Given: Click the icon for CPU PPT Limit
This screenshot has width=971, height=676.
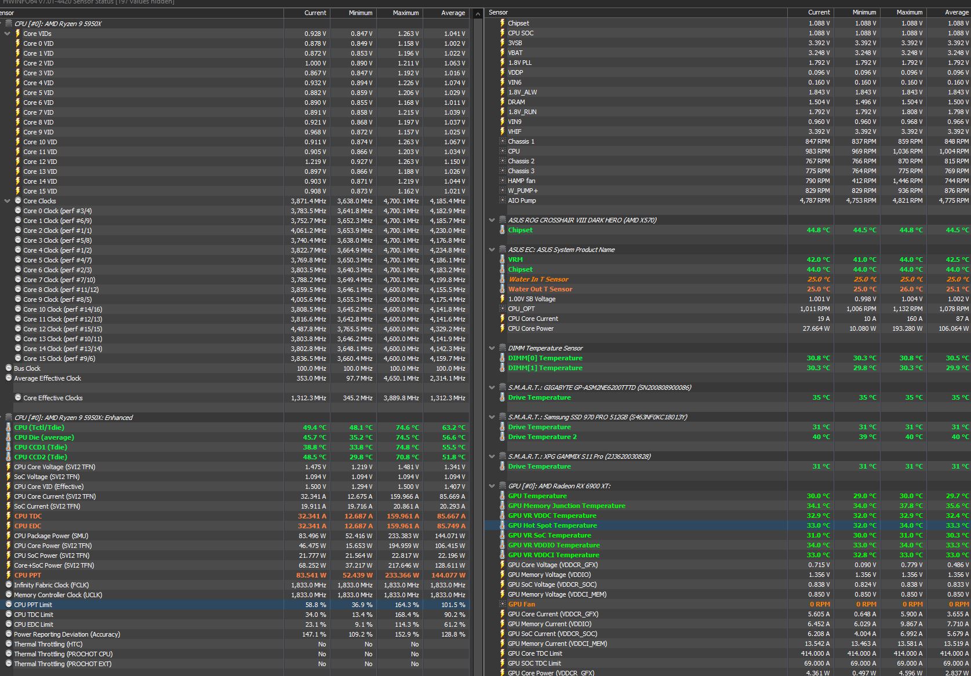Looking at the screenshot, I should pyautogui.click(x=9, y=605).
